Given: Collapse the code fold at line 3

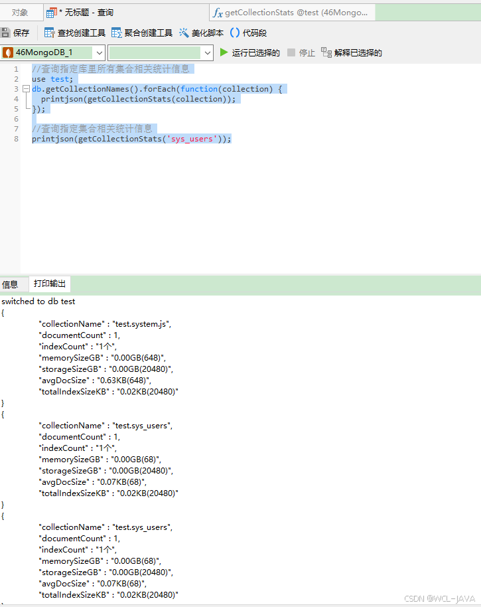Looking at the screenshot, I should point(27,89).
